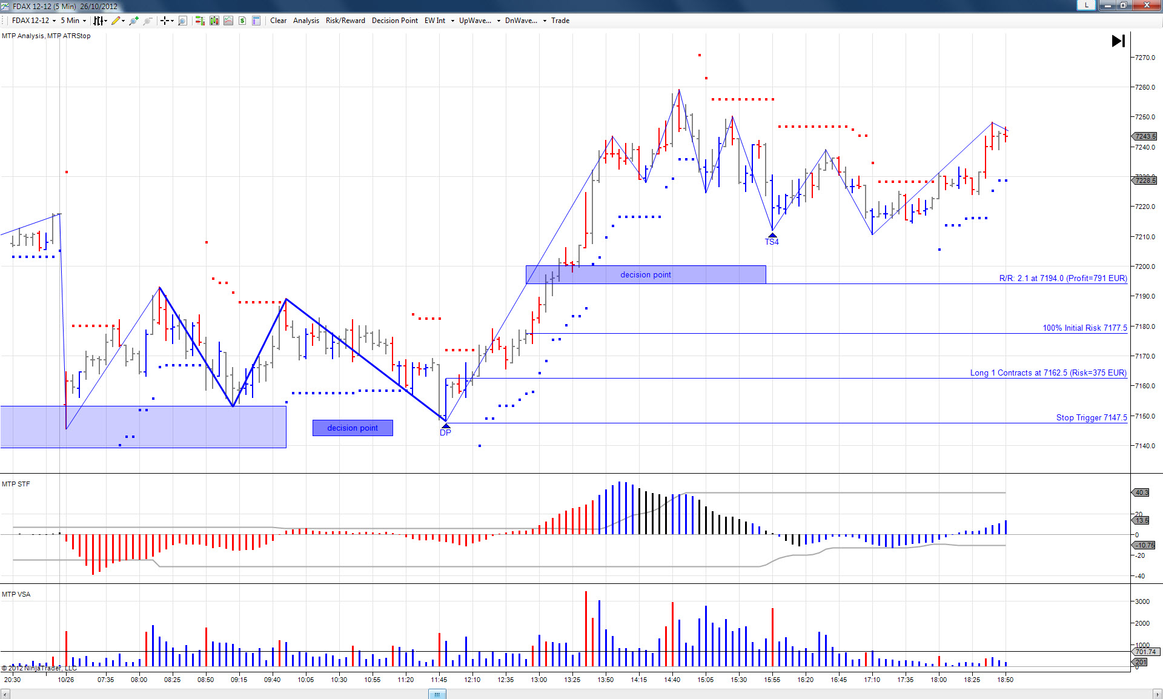Click the Trade toolbar button
1163x699 pixels.
pyautogui.click(x=560, y=21)
